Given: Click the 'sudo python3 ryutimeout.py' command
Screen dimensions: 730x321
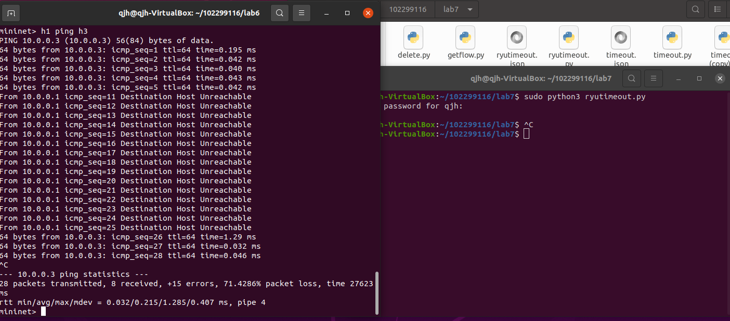Looking at the screenshot, I should click(585, 97).
